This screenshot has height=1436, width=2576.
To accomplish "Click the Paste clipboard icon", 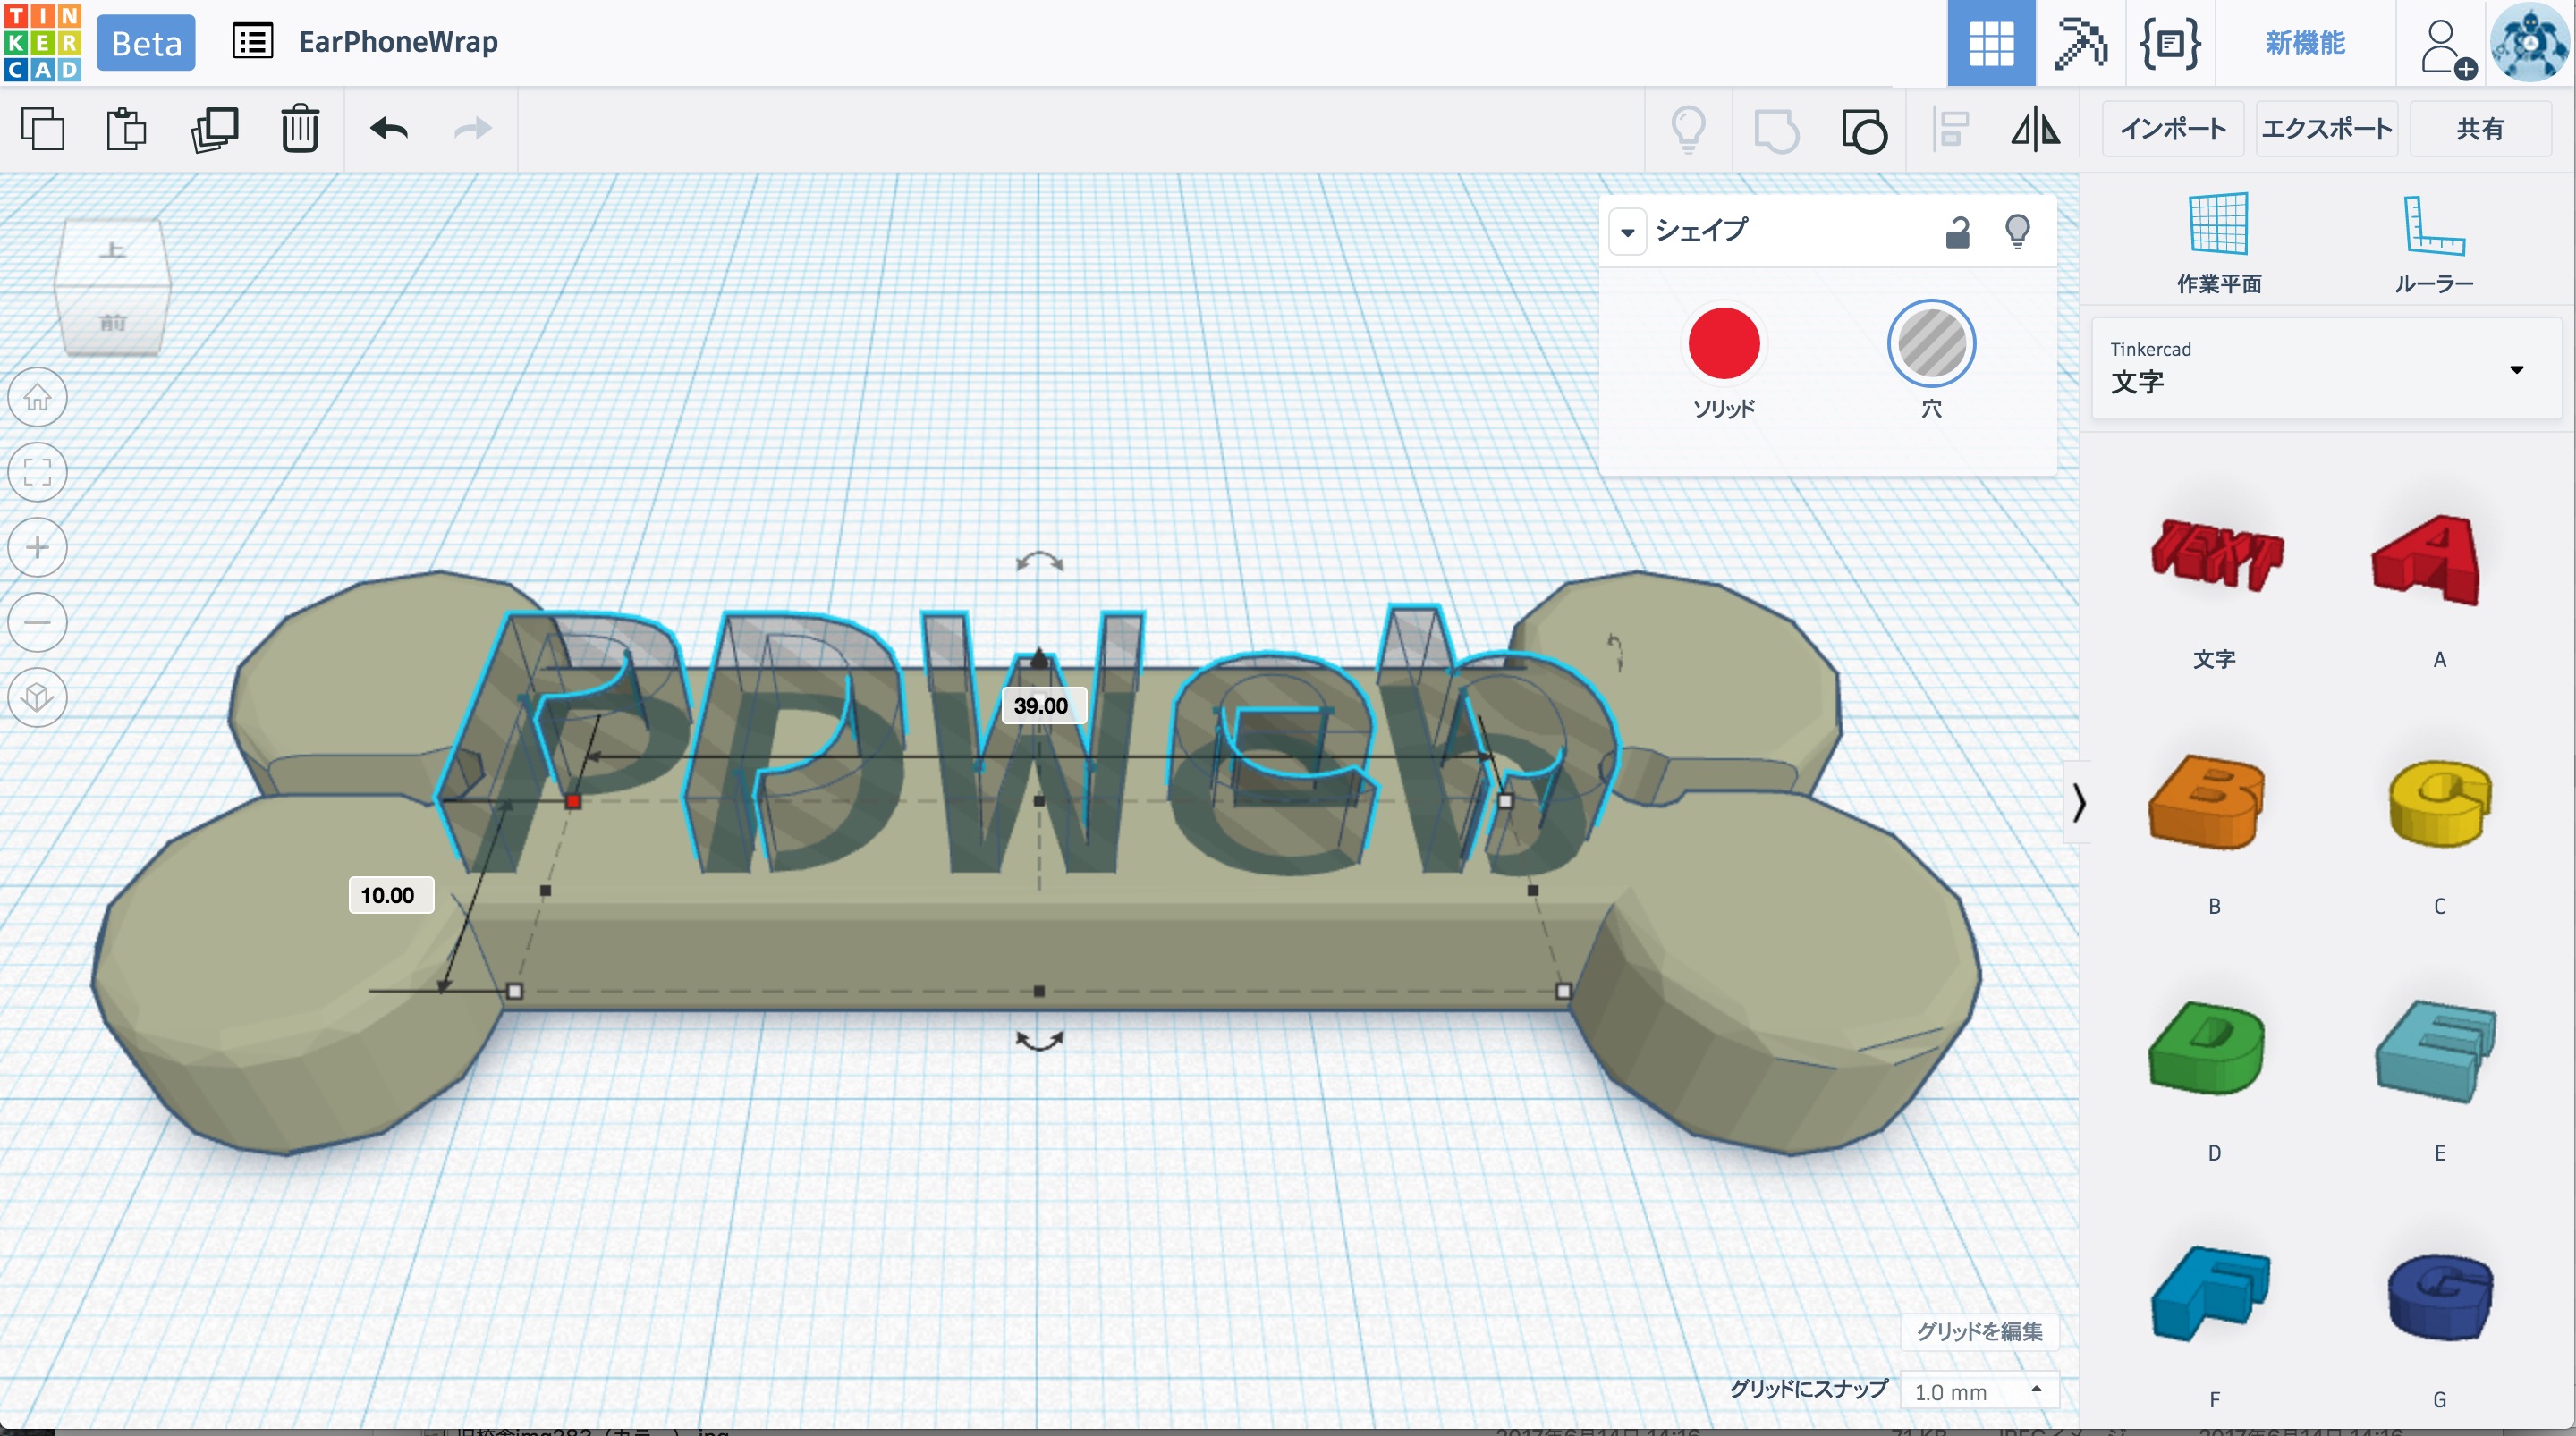I will 126,129.
